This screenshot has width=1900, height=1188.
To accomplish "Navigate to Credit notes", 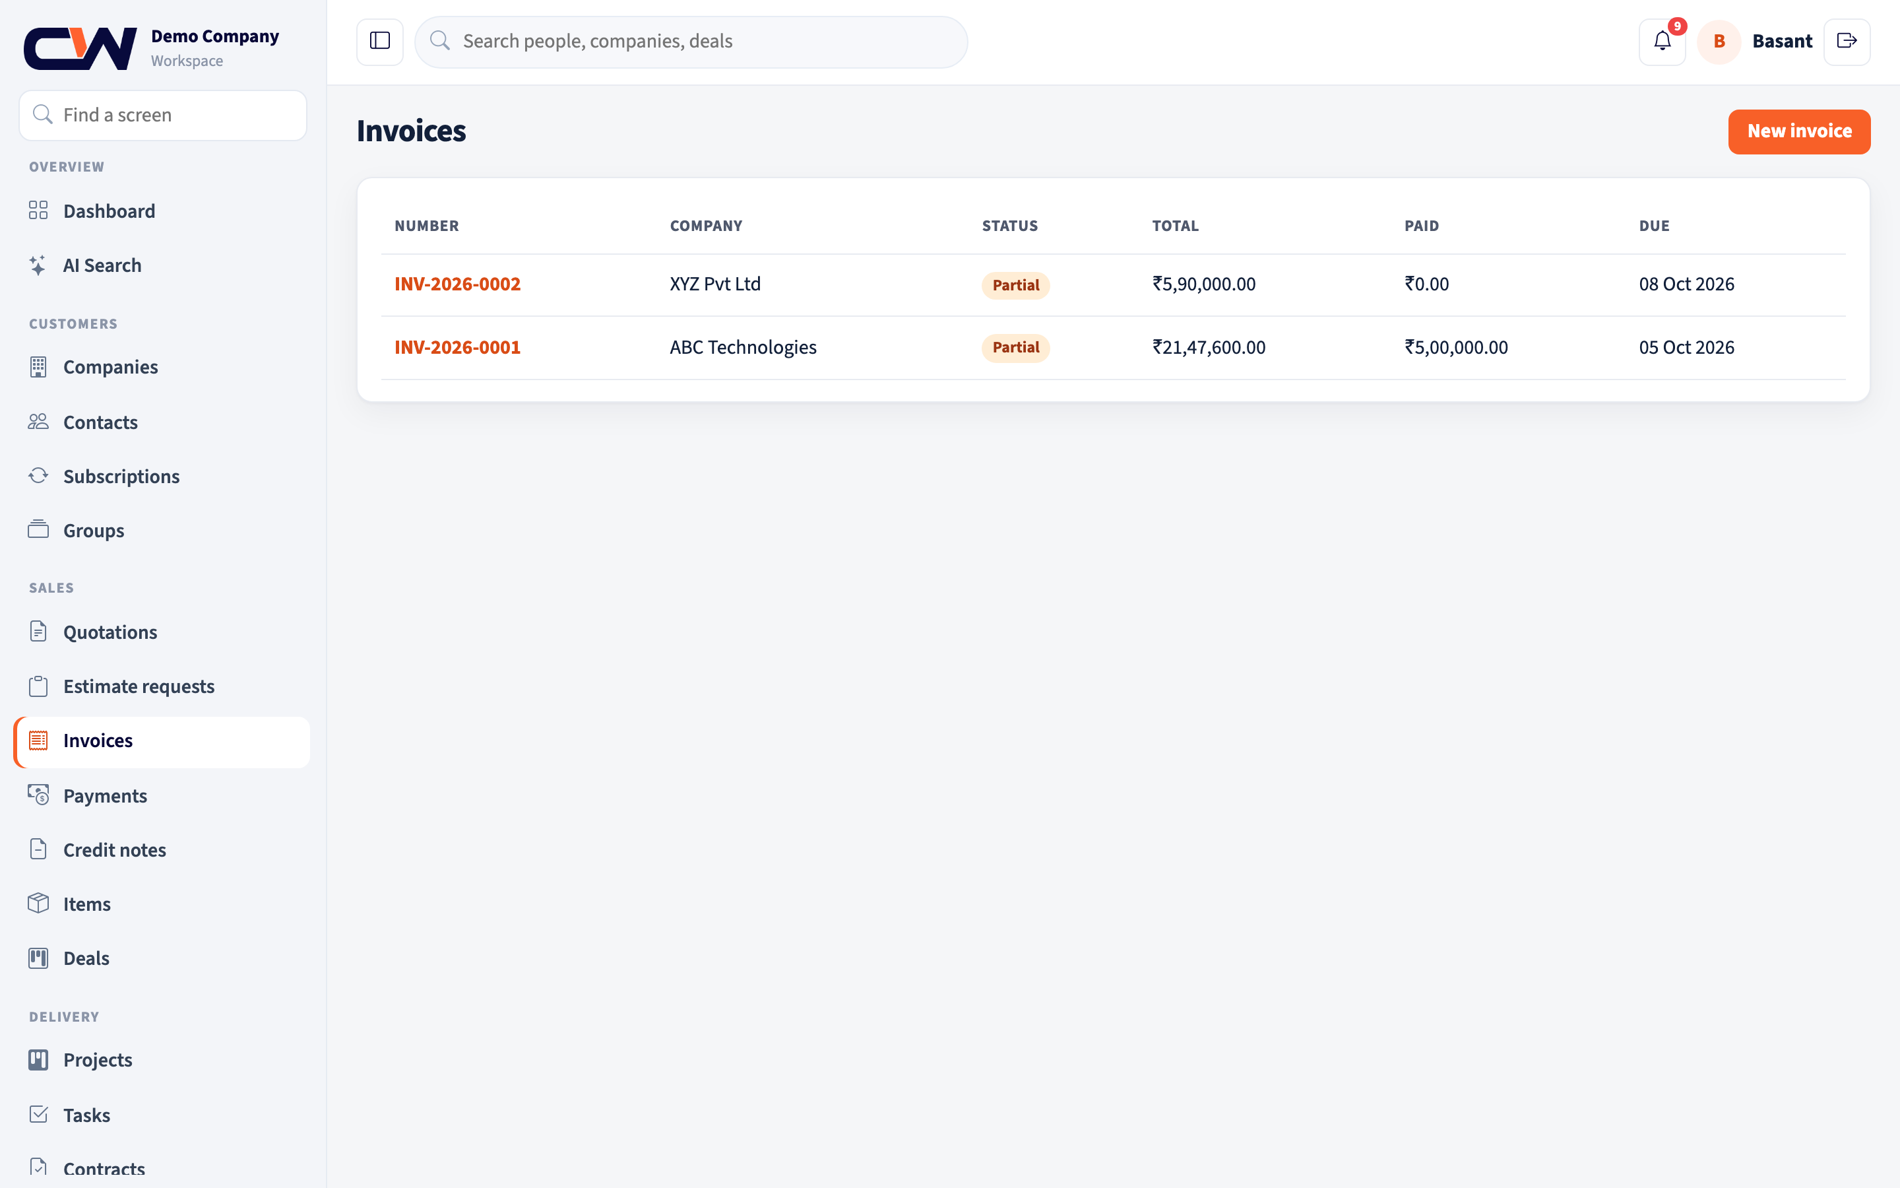I will pos(162,850).
